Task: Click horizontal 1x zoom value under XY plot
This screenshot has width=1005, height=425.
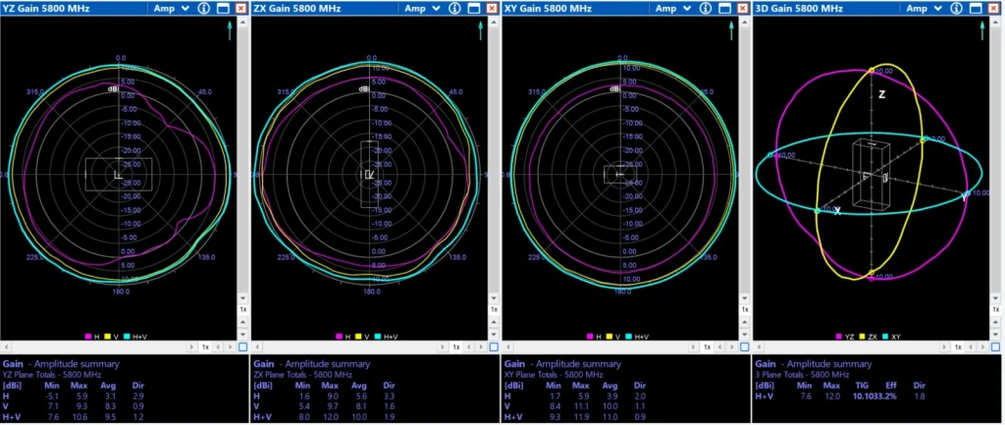Action: coord(708,346)
